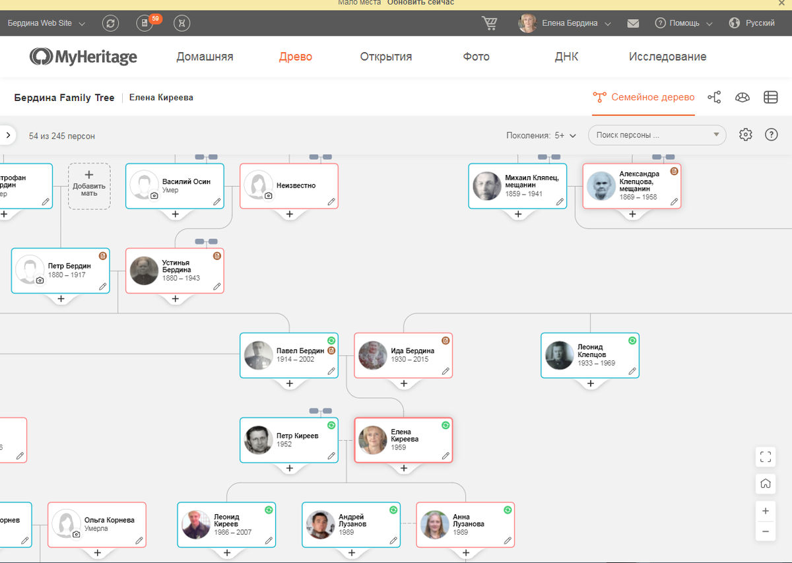Open the tree help question mark

point(771,135)
